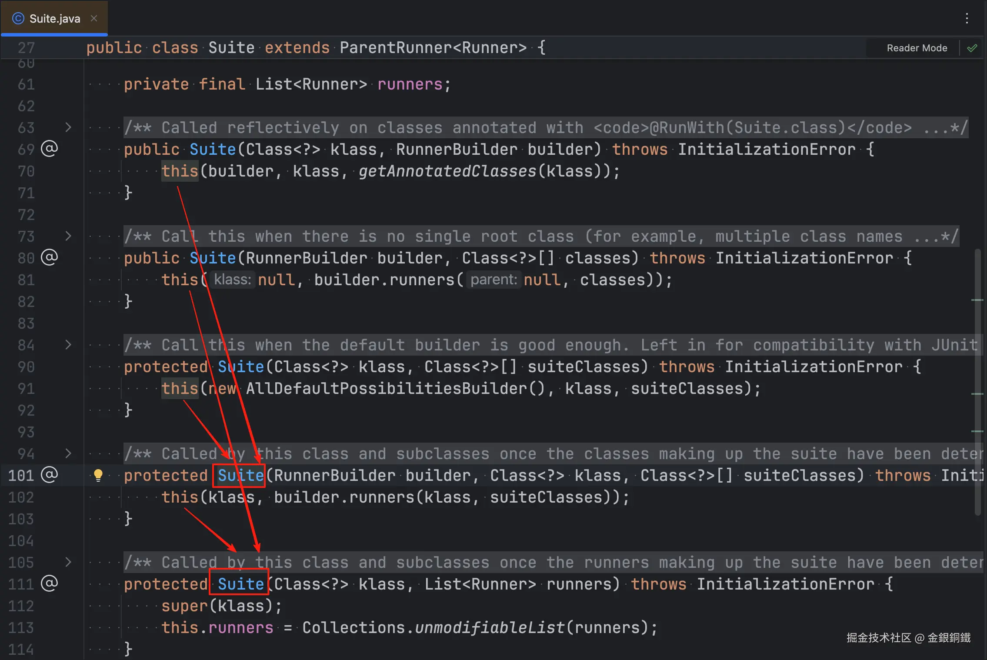Viewport: 987px width, 660px height.
Task: Toggle Reader Mode
Action: pos(917,48)
